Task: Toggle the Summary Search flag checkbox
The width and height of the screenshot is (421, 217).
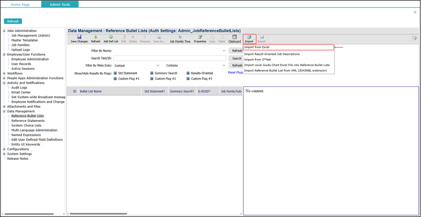Action: pos(152,73)
